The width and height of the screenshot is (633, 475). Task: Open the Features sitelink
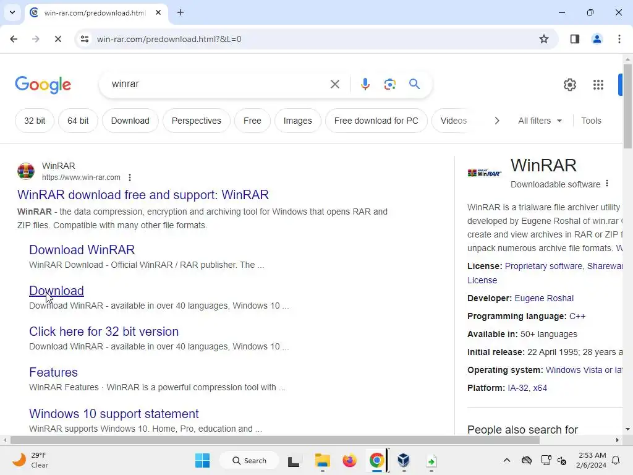pyautogui.click(x=53, y=372)
